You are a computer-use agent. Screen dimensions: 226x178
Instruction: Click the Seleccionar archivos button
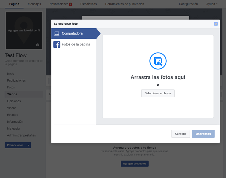click(x=158, y=93)
